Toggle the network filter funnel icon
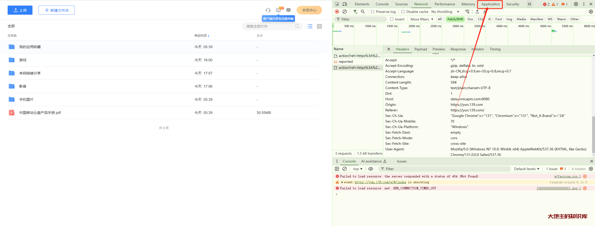Screen dimensions: 595x226 (355, 12)
